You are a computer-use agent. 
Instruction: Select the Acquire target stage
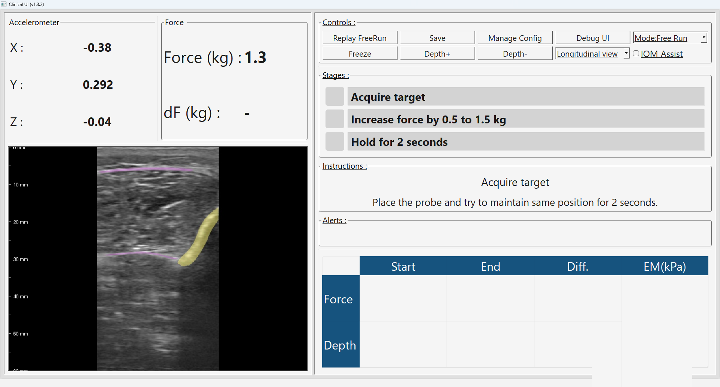pos(526,97)
